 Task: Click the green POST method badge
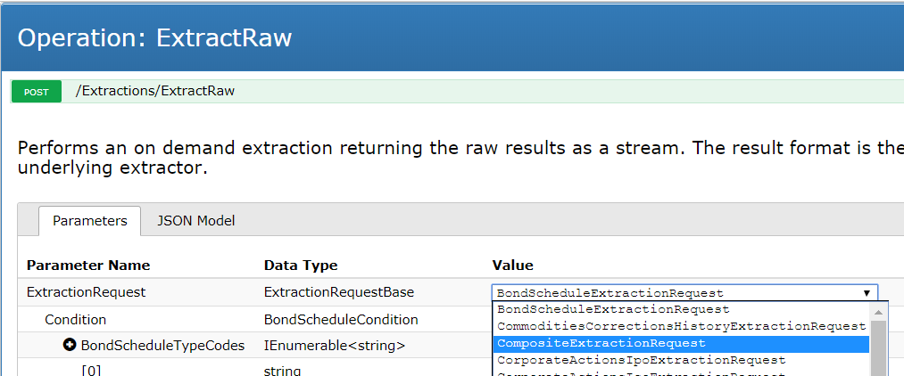pyautogui.click(x=37, y=92)
